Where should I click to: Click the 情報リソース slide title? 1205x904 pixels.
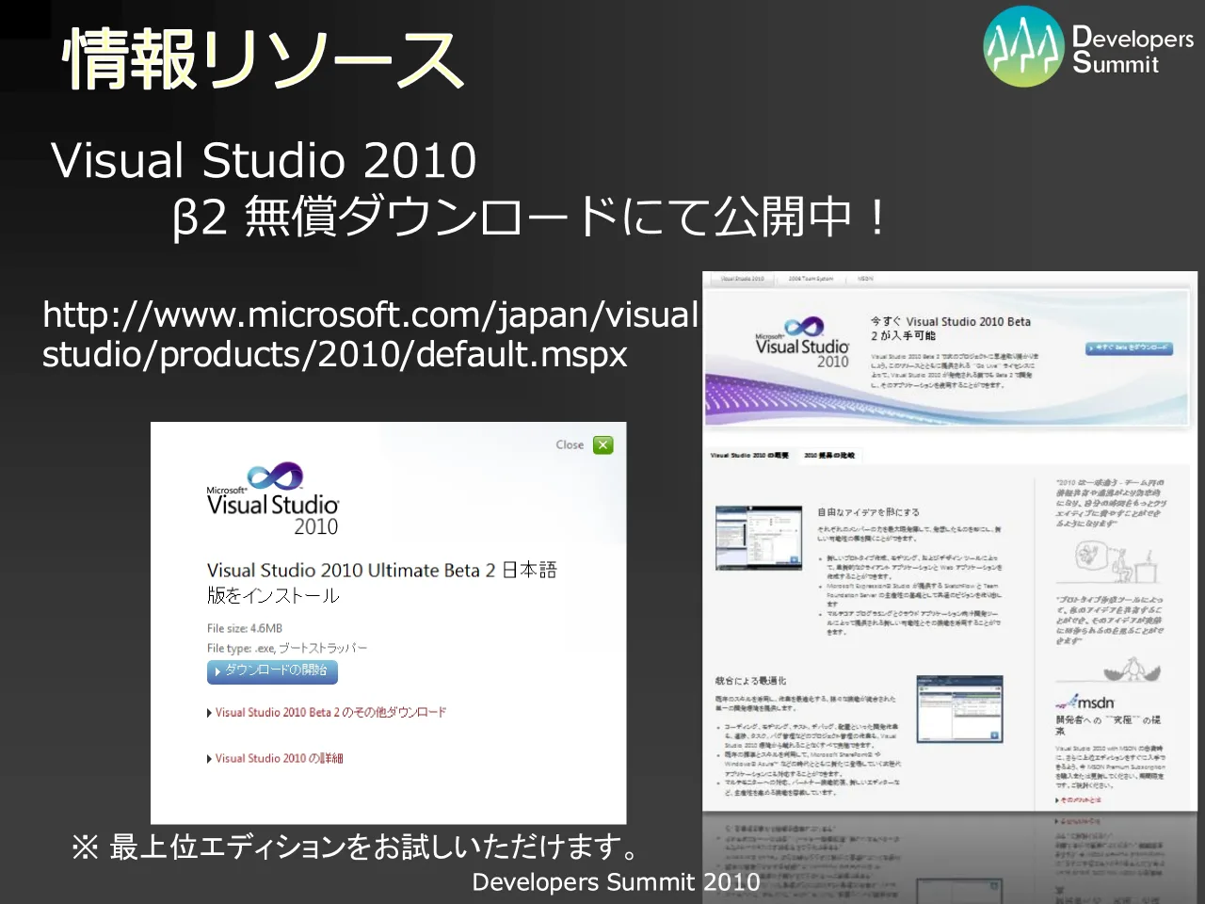263,59
